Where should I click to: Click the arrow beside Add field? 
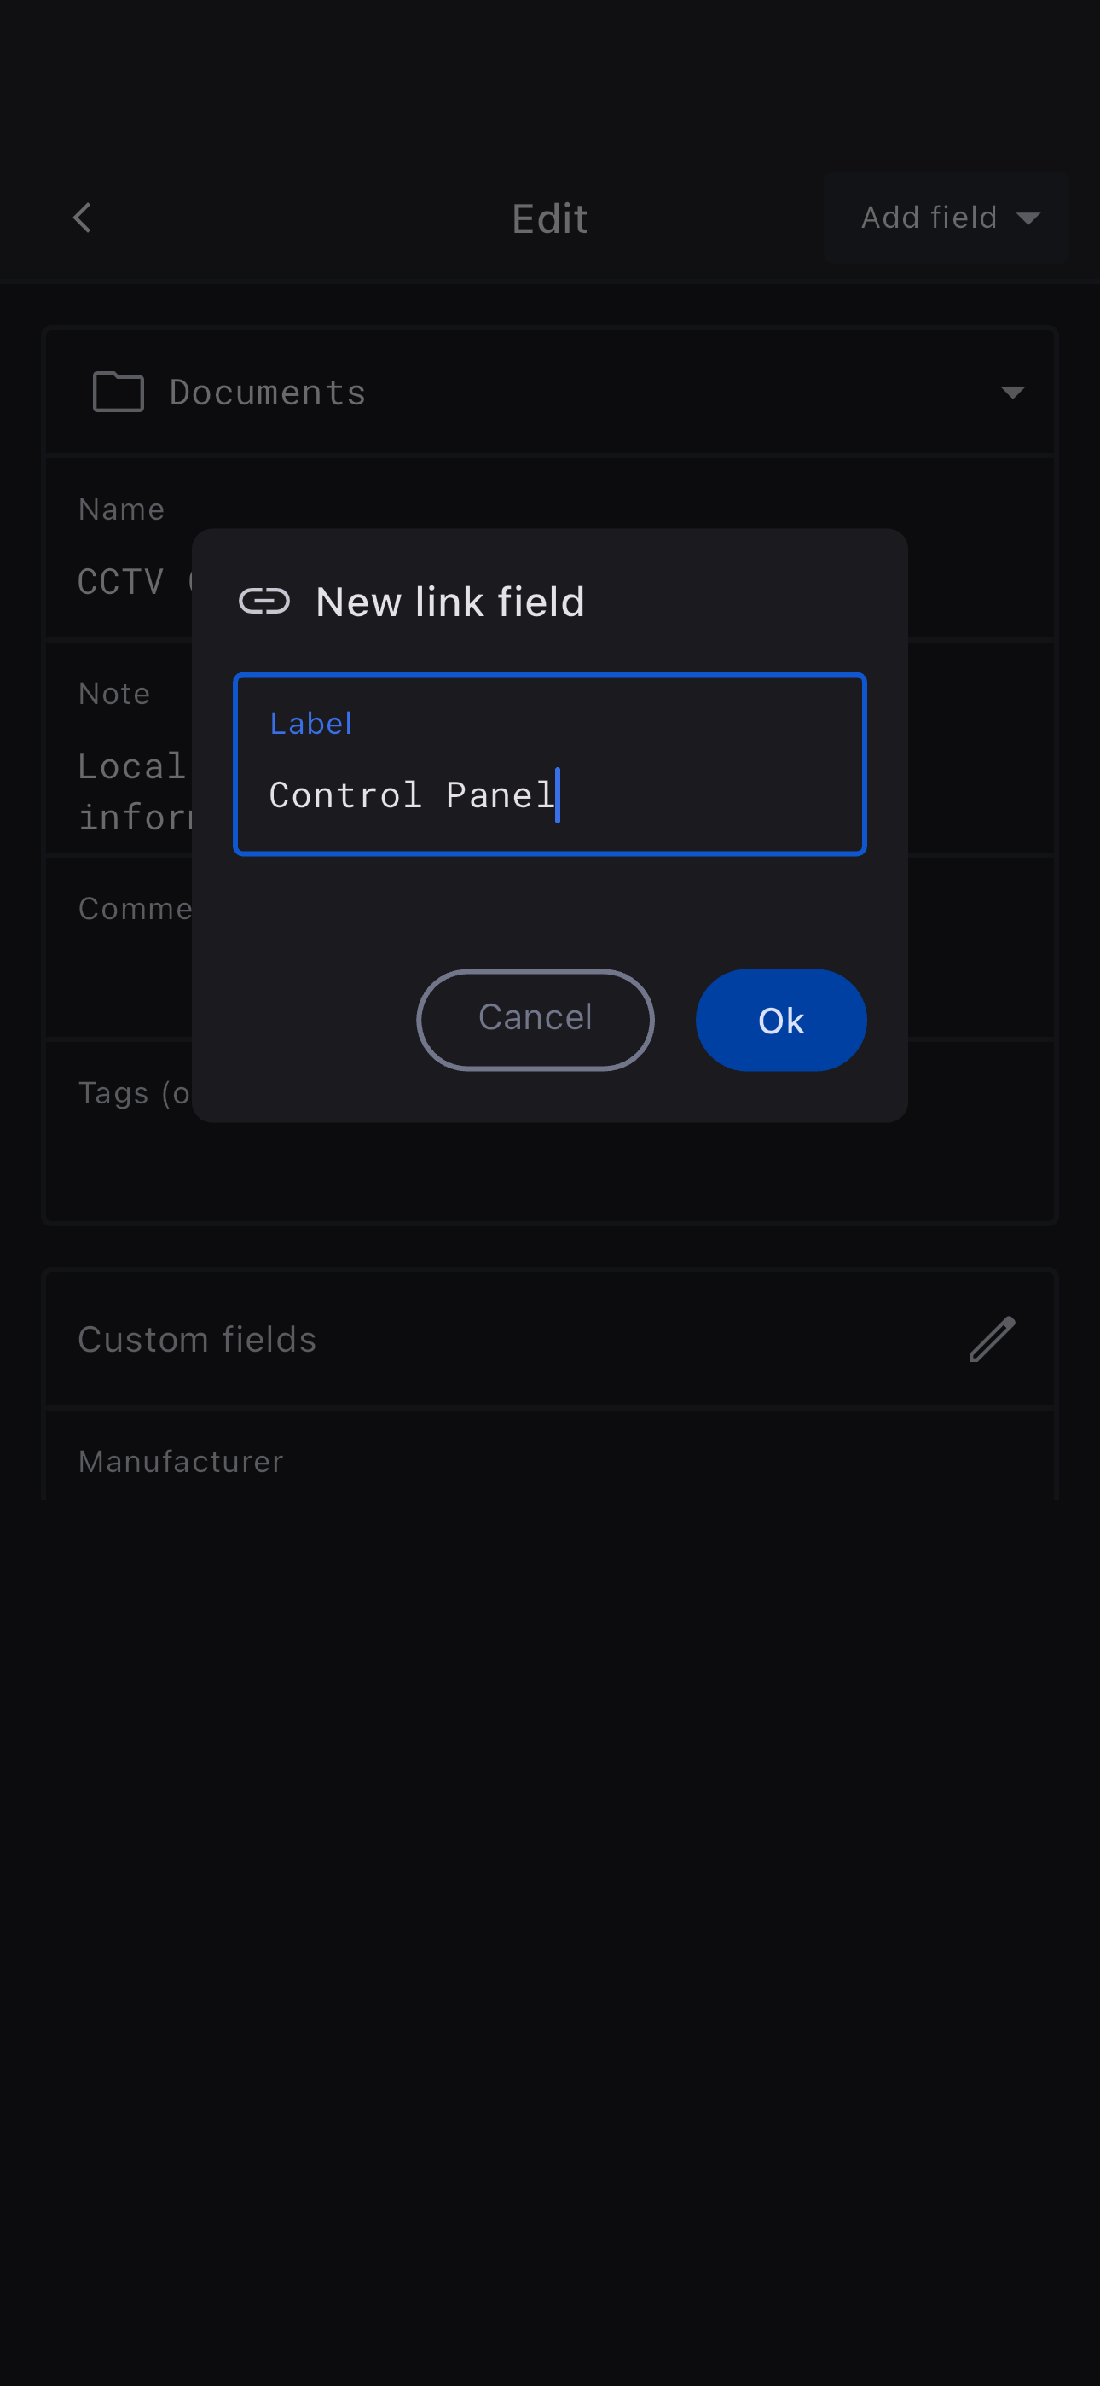click(1028, 219)
